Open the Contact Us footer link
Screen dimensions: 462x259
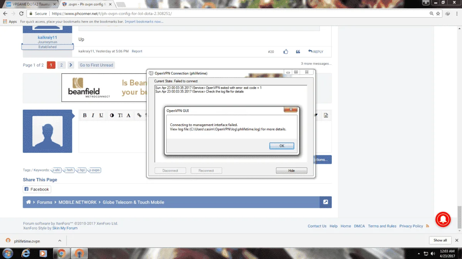pos(317,226)
